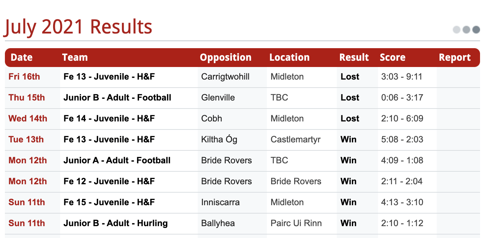Click the second carousel pagination dot
The image size is (501, 238).
pyautogui.click(x=466, y=30)
